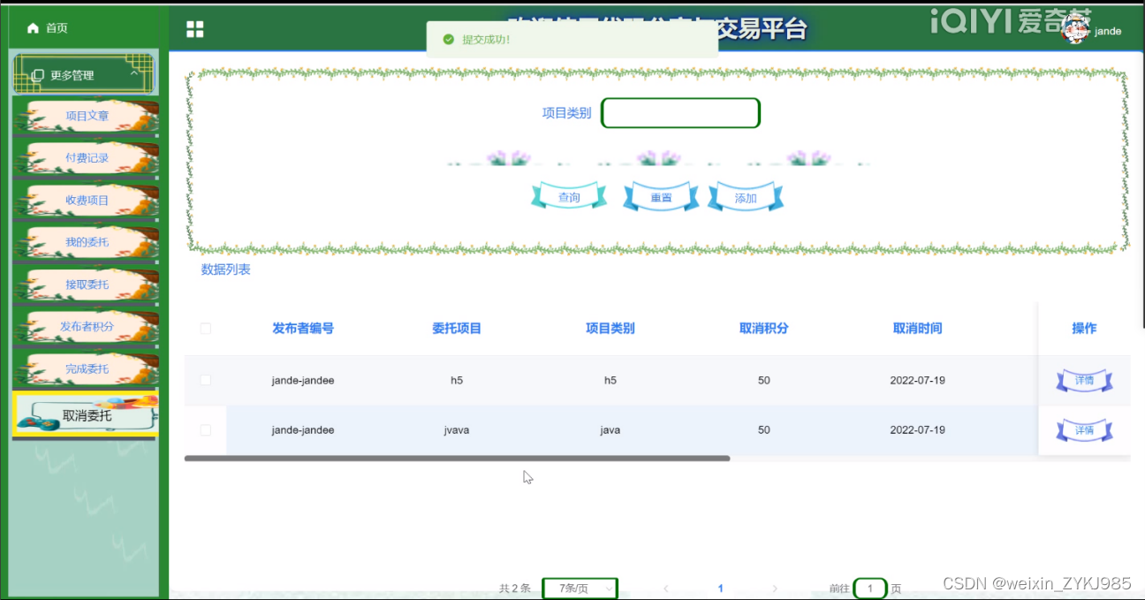Click the 50 points in h5 row
The height and width of the screenshot is (600, 1145).
[x=764, y=381]
